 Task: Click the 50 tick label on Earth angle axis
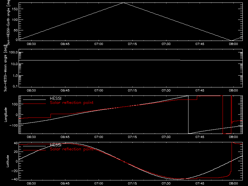pyautogui.click(x=16, y=30)
